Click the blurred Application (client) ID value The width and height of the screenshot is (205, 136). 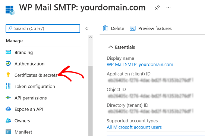pyautogui.click(x=151, y=80)
